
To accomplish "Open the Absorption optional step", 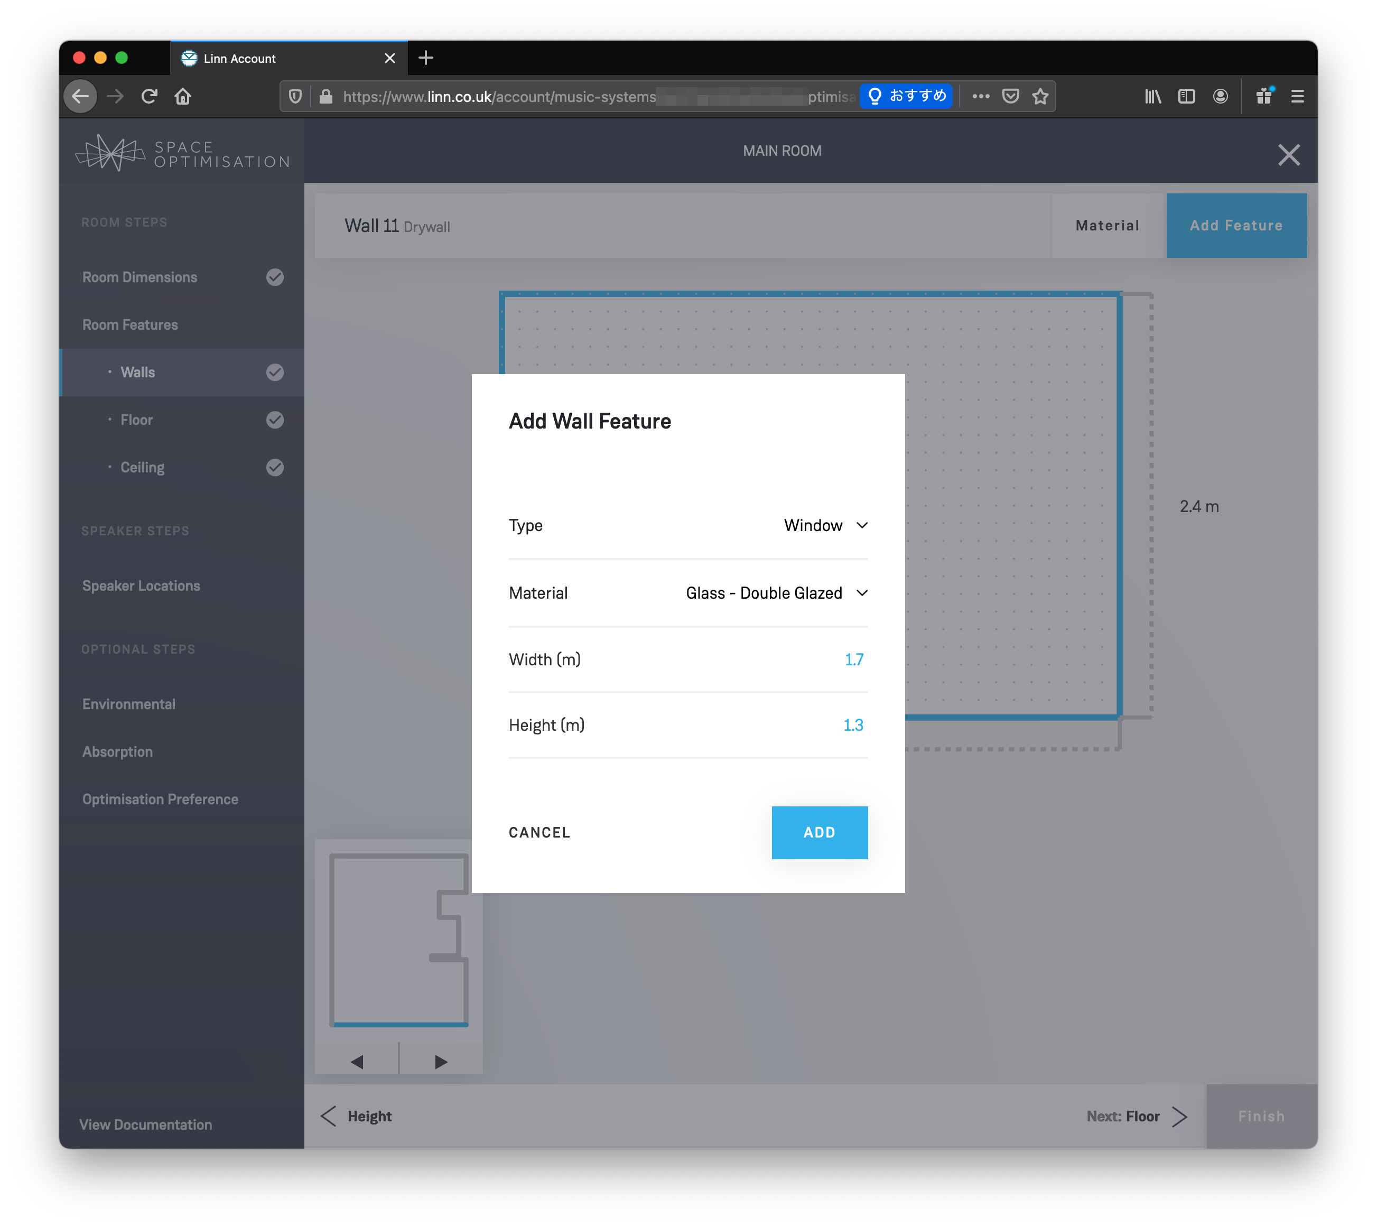I will click(x=117, y=752).
